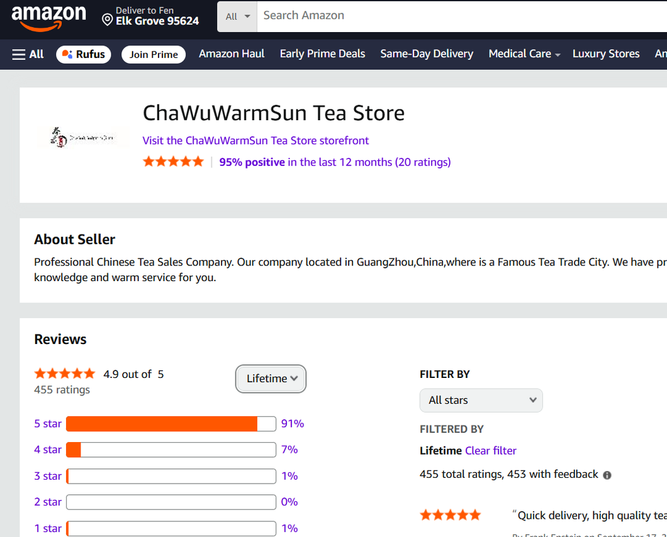Image resolution: width=667 pixels, height=537 pixels.
Task: Click the Amazon logo
Action: pos(49,18)
